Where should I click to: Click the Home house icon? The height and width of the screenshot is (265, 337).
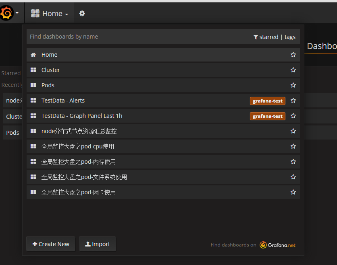pos(33,55)
